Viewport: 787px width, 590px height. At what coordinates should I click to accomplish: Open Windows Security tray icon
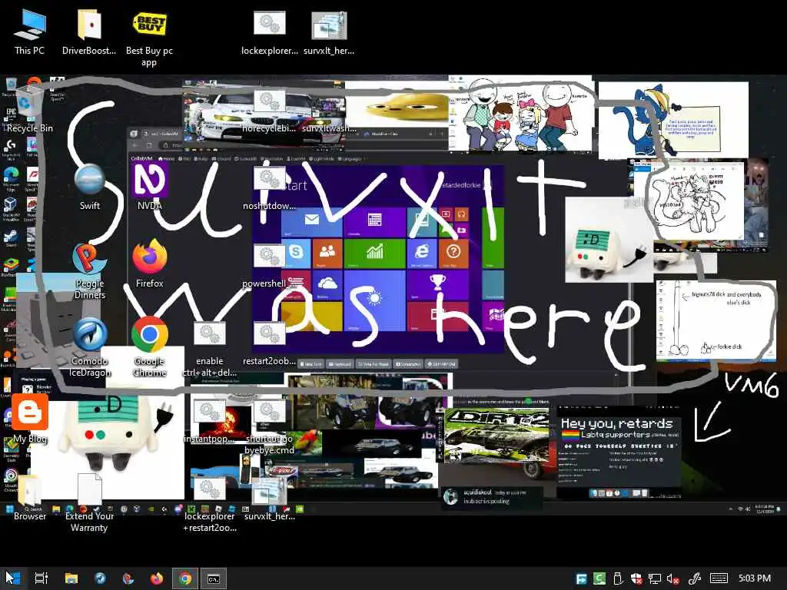click(x=636, y=579)
